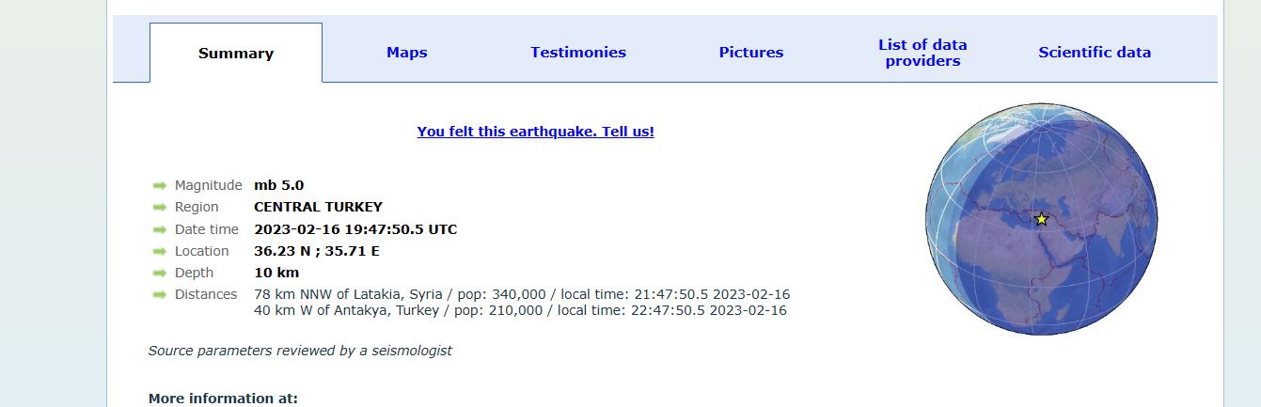Switch to the Maps tab
The height and width of the screenshot is (407, 1261).
click(407, 53)
